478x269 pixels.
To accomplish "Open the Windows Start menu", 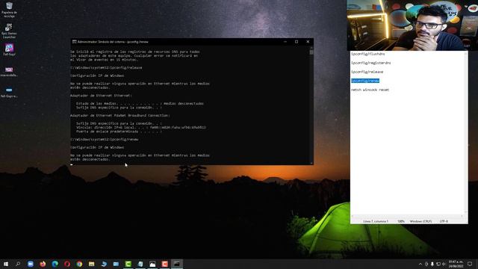I will click(6, 264).
